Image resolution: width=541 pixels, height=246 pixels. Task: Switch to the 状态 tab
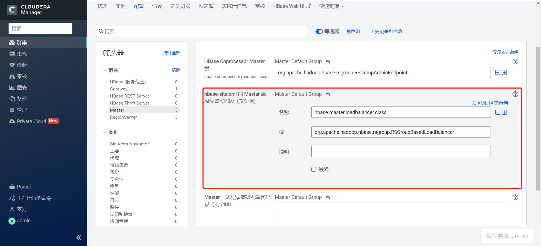(x=102, y=6)
